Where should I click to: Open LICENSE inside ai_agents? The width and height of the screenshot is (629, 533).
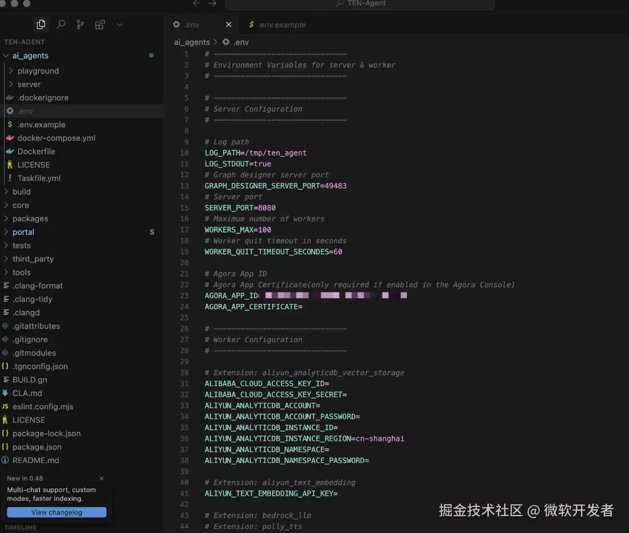pyautogui.click(x=81, y=165)
